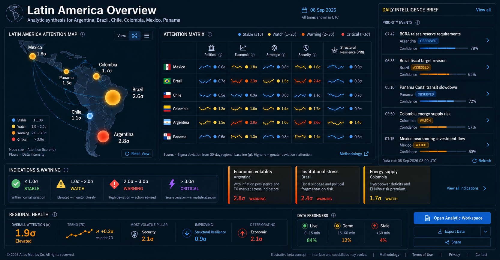Viewport: 500px width, 260px height.
Task: Expand Brazil fiscal target revision event
Action: click(x=488, y=67)
